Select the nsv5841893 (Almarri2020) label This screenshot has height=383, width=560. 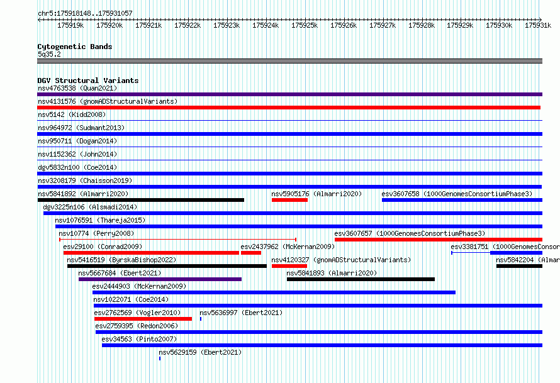pyautogui.click(x=332, y=273)
